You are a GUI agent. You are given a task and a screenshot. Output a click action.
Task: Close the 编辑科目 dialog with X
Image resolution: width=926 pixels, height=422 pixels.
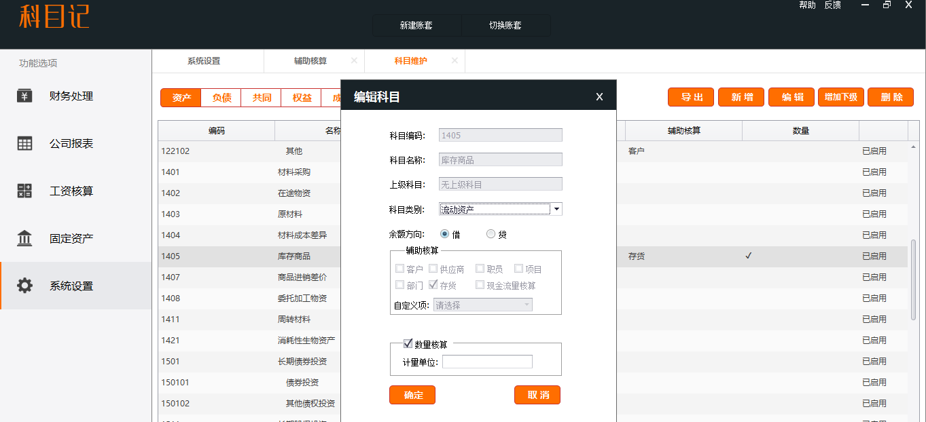pos(599,97)
